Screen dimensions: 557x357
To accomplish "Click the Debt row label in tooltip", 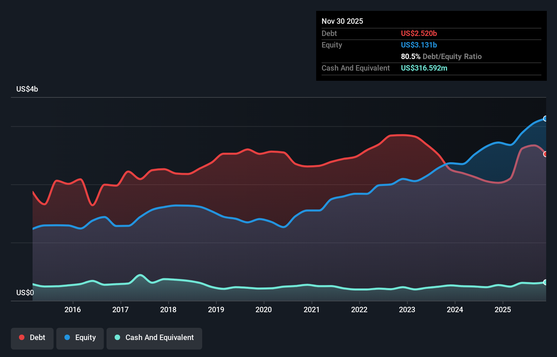I will coord(329,33).
